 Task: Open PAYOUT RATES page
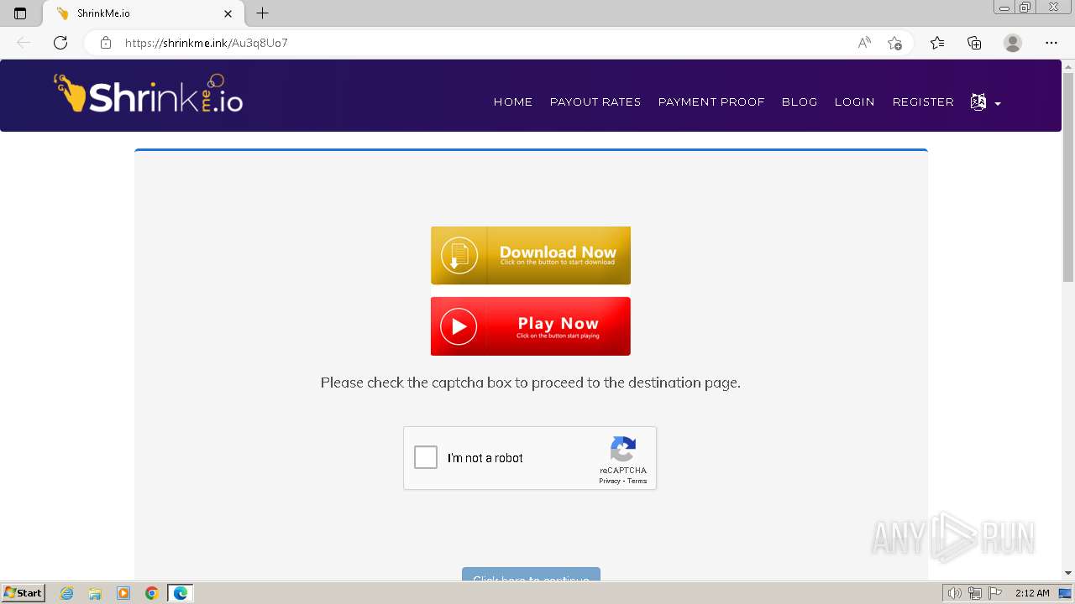click(595, 102)
